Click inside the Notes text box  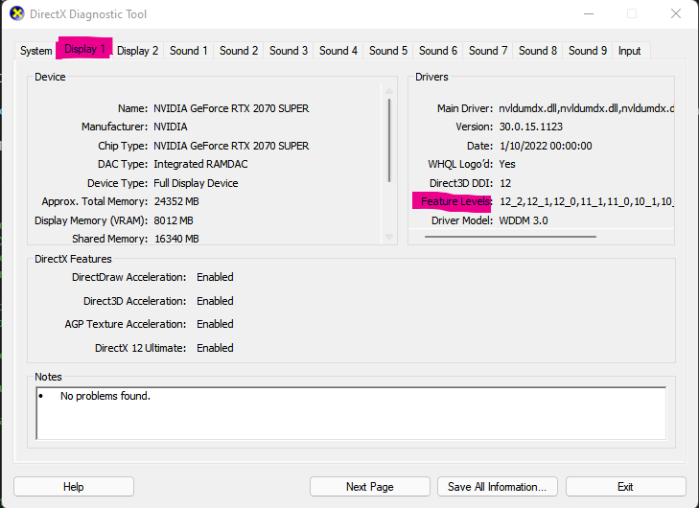[351, 413]
